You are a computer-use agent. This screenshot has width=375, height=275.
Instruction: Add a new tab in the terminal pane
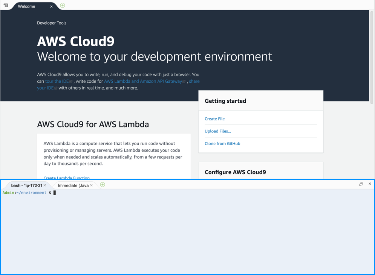point(103,185)
